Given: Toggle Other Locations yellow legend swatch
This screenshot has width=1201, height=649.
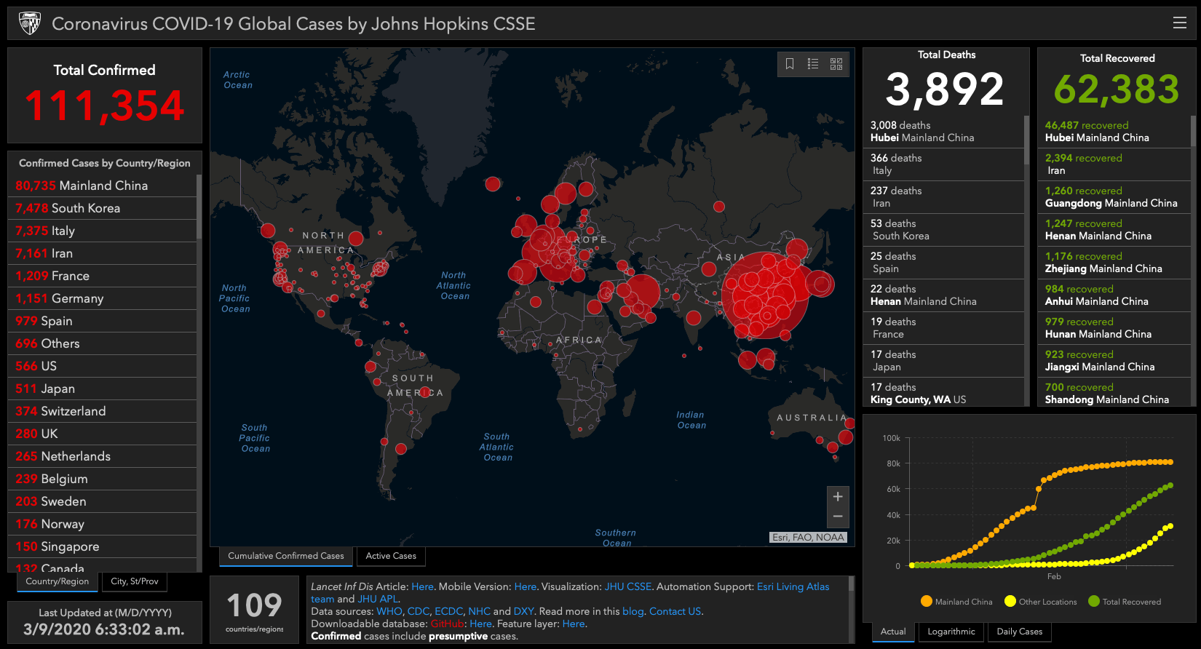Looking at the screenshot, I should tap(1010, 601).
